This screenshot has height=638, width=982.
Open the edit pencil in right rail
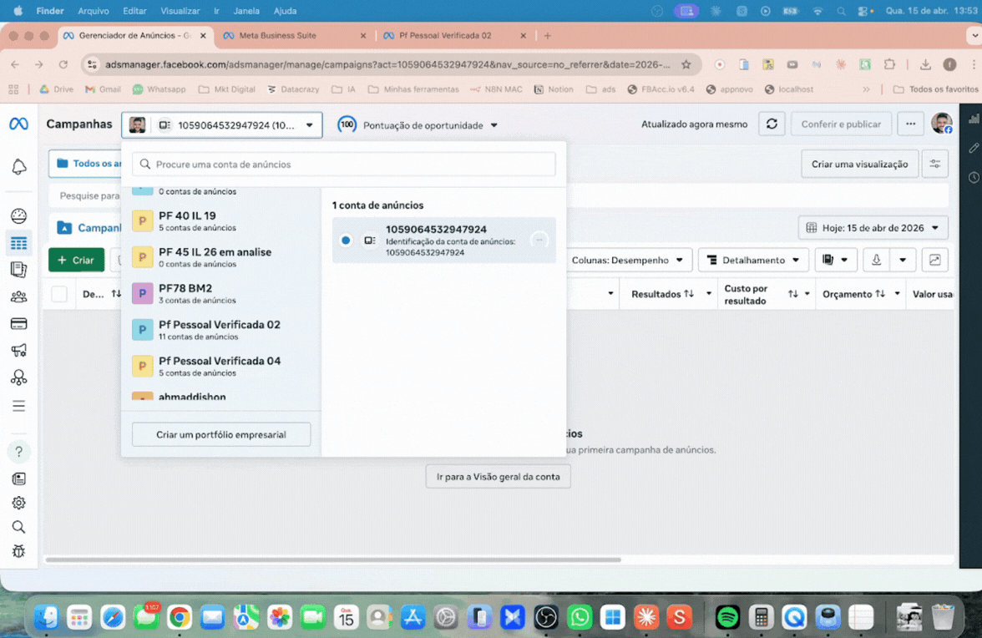974,148
